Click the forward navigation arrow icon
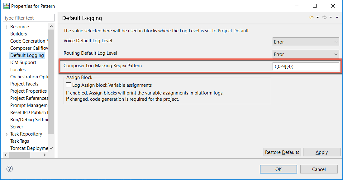The height and width of the screenshot is (180, 343). (x=324, y=18)
